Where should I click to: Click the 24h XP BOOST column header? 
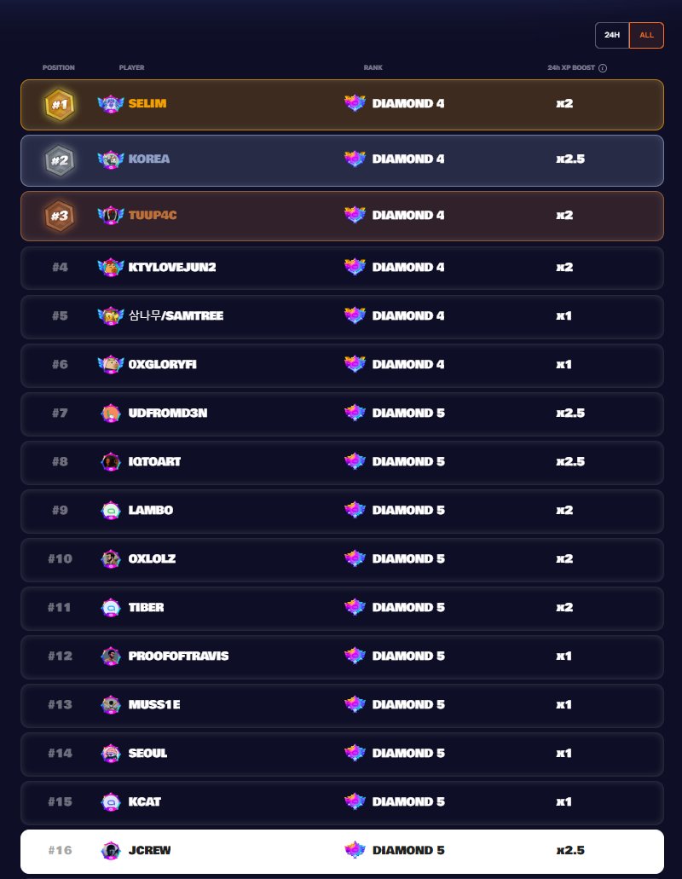571,68
